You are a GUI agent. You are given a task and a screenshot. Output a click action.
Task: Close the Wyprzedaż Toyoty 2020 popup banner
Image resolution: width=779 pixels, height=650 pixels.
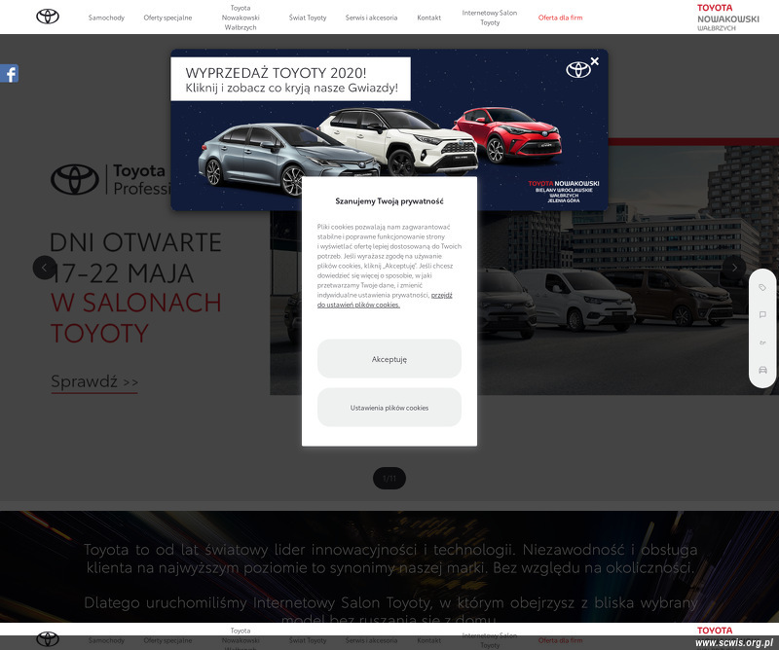click(x=595, y=61)
